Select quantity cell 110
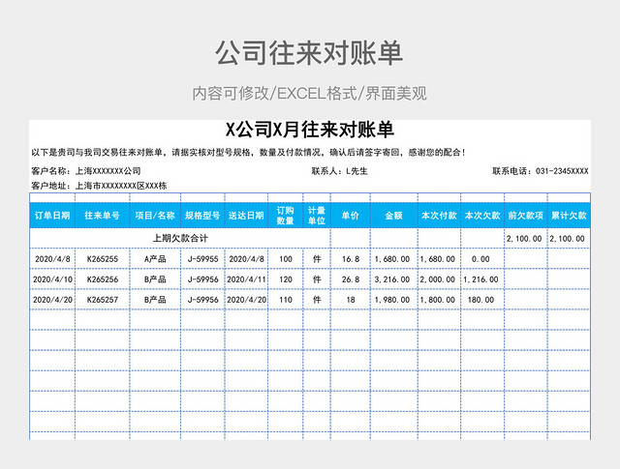The image size is (620, 469). tap(286, 300)
